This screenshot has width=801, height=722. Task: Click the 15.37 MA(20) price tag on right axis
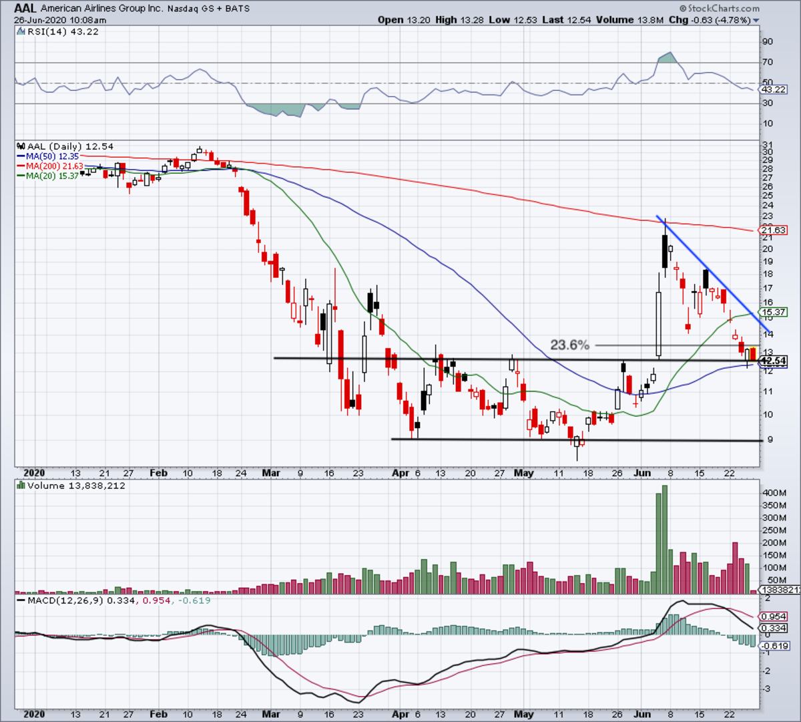773,312
